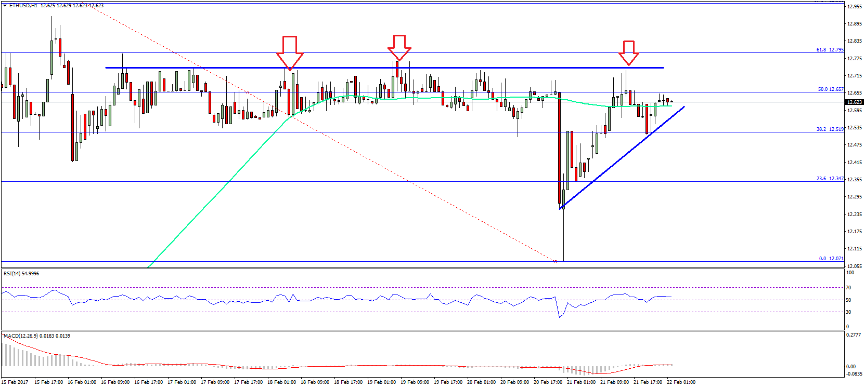Click the 17 Feb 17:00 time label
This screenshot has height=388, width=865.
pos(248,382)
